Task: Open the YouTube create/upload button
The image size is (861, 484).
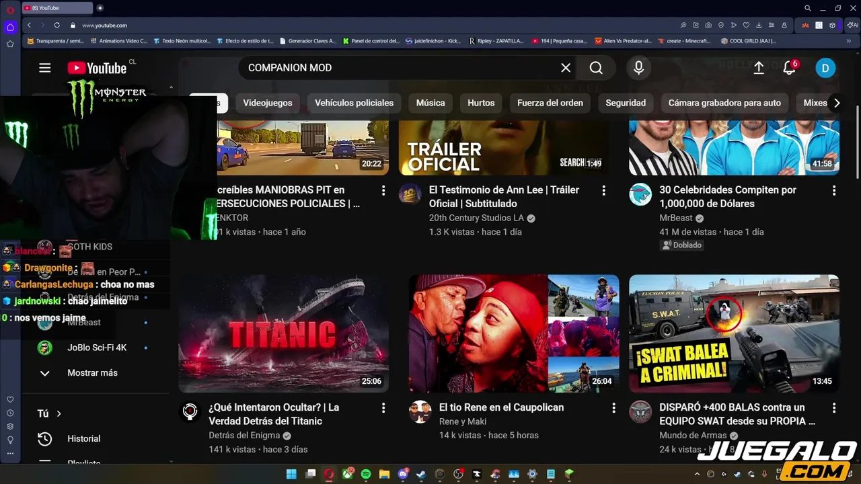Action: pos(759,68)
